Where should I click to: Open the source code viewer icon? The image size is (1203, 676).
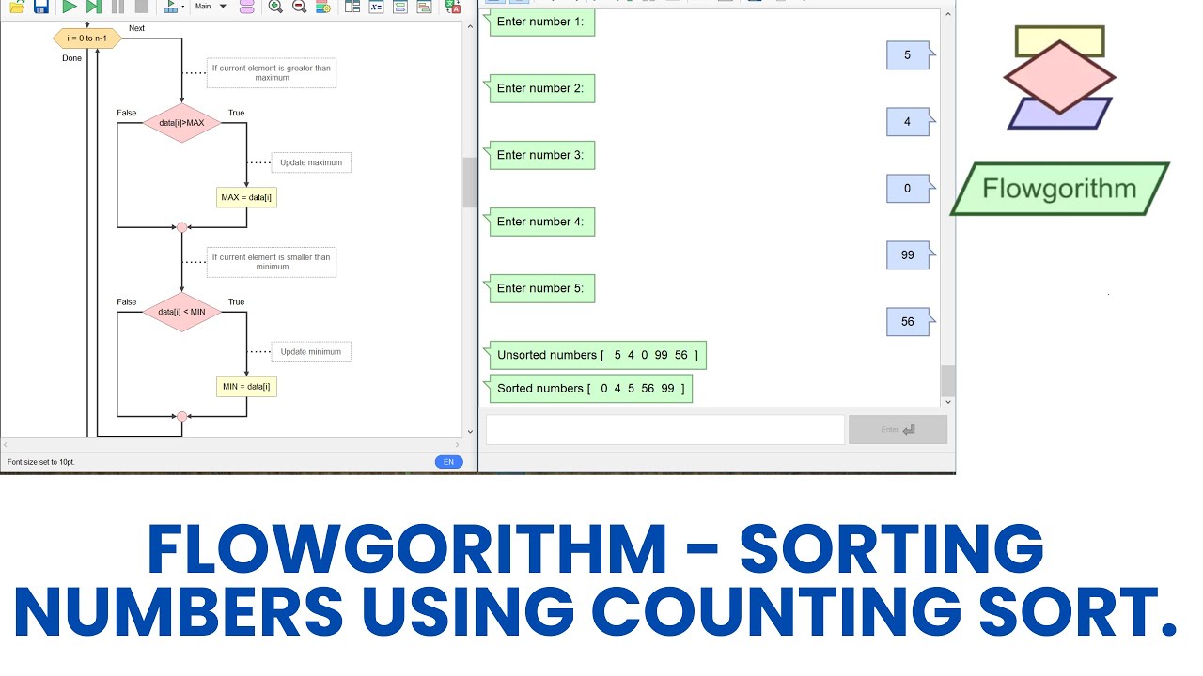pos(424,6)
